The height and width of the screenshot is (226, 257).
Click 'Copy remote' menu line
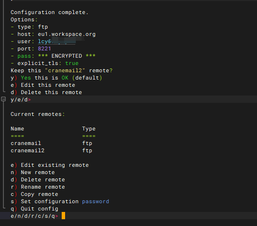(x=34, y=194)
